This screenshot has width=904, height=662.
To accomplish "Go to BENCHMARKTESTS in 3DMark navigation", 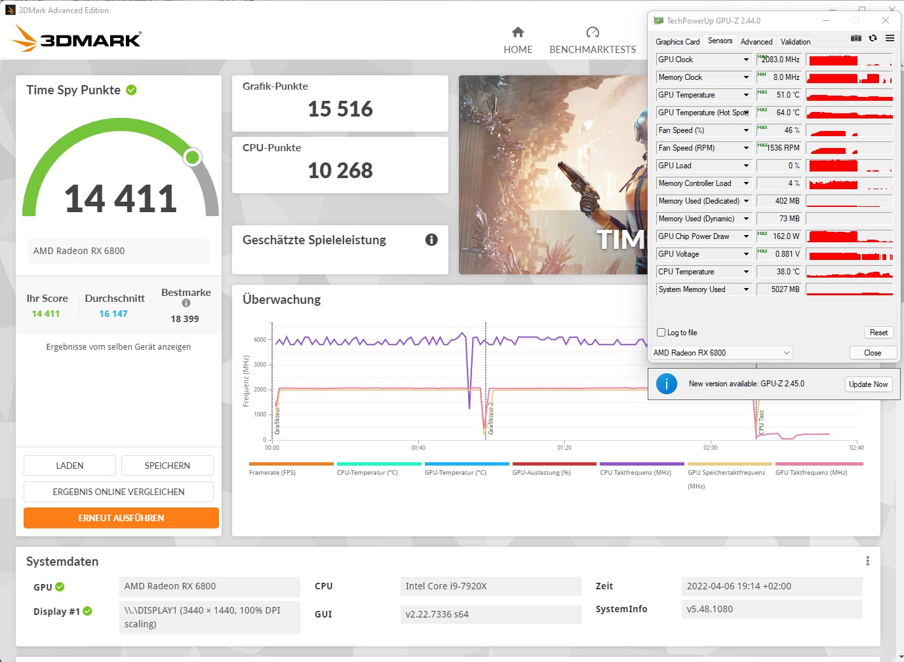I will coord(593,50).
